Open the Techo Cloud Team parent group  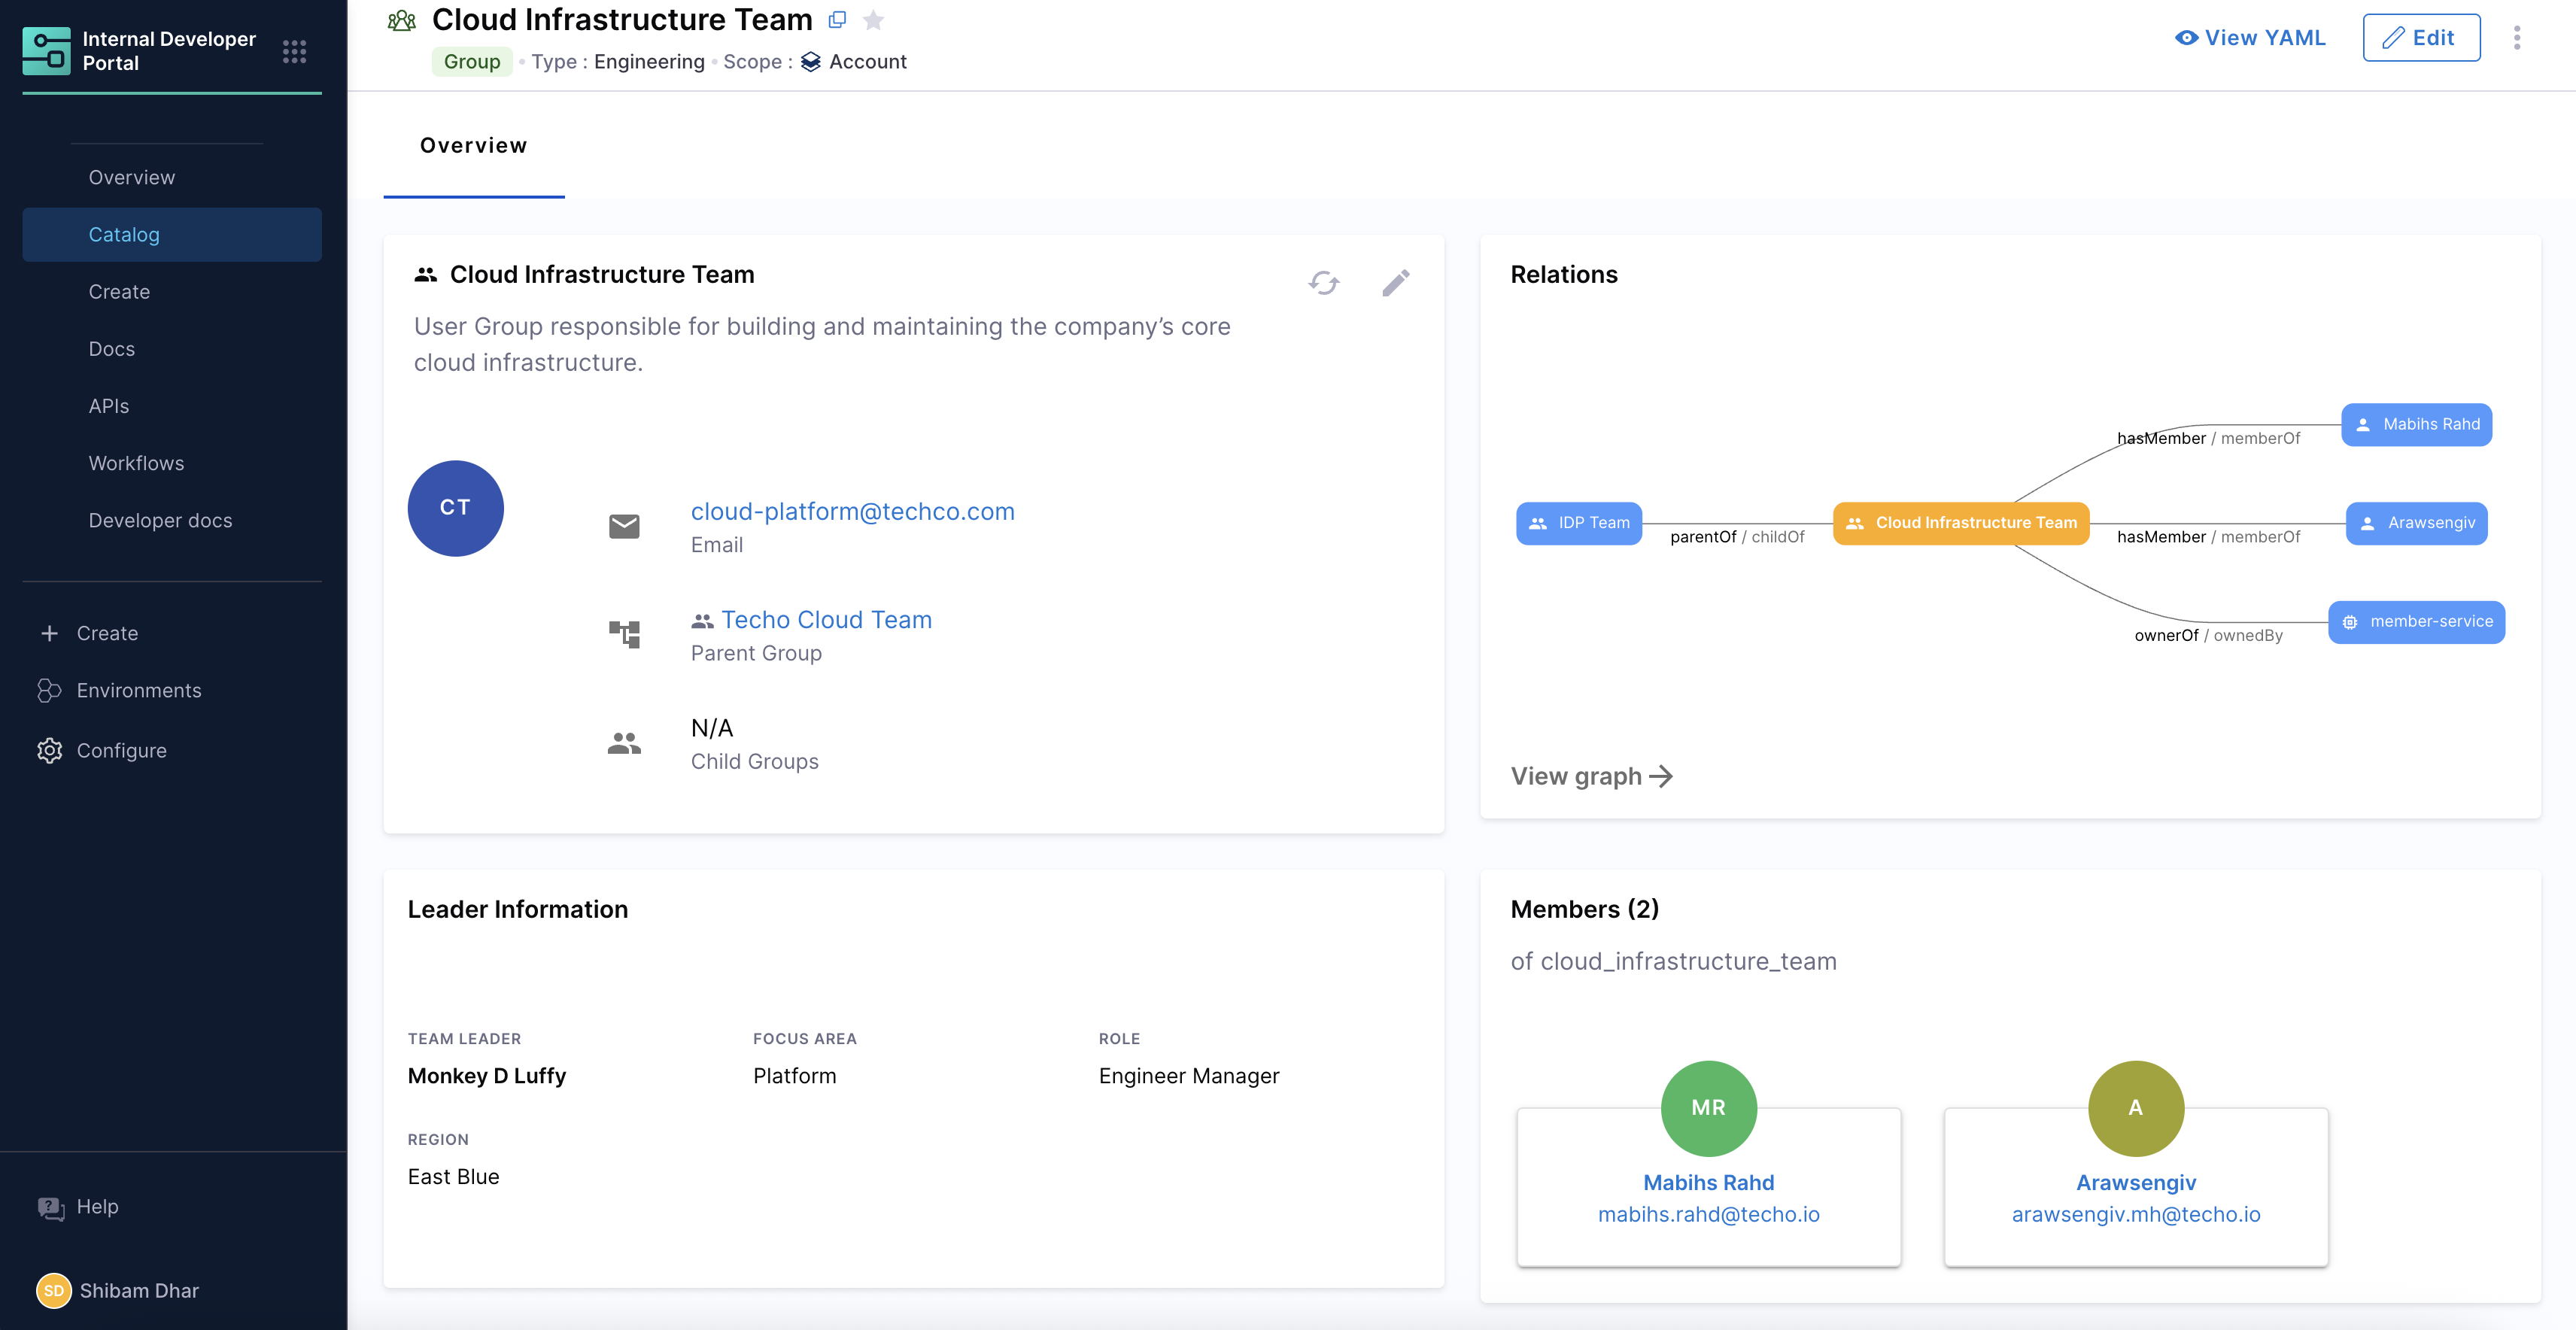click(x=825, y=620)
